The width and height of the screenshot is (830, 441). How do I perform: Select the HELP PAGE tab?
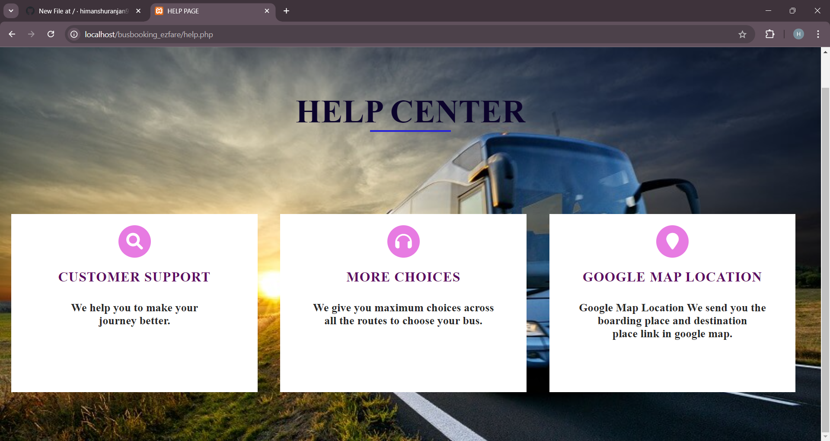[207, 11]
